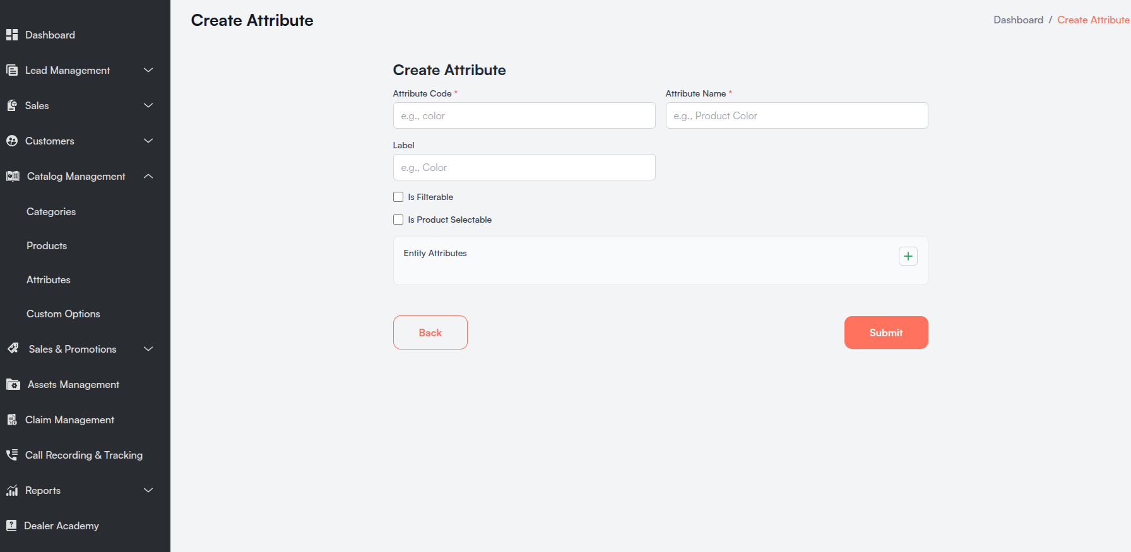Screen dimensions: 1131x552
Task: Click the Assets Management folder icon
Action: click(13, 384)
